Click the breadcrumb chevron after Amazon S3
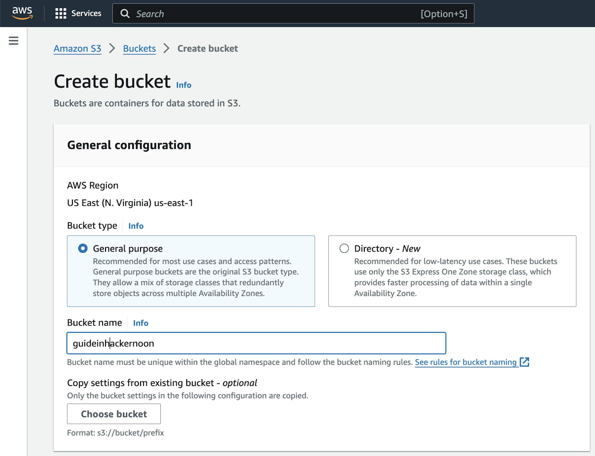 [112, 49]
